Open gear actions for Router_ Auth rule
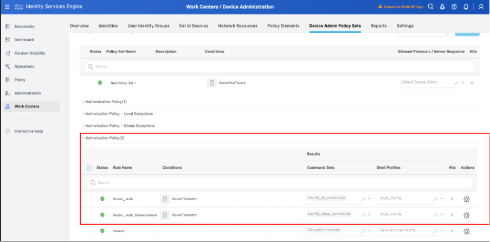Image resolution: width=490 pixels, height=242 pixels. (466, 199)
